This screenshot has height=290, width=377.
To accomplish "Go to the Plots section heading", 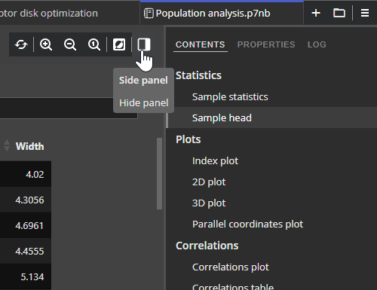I will click(x=188, y=139).
